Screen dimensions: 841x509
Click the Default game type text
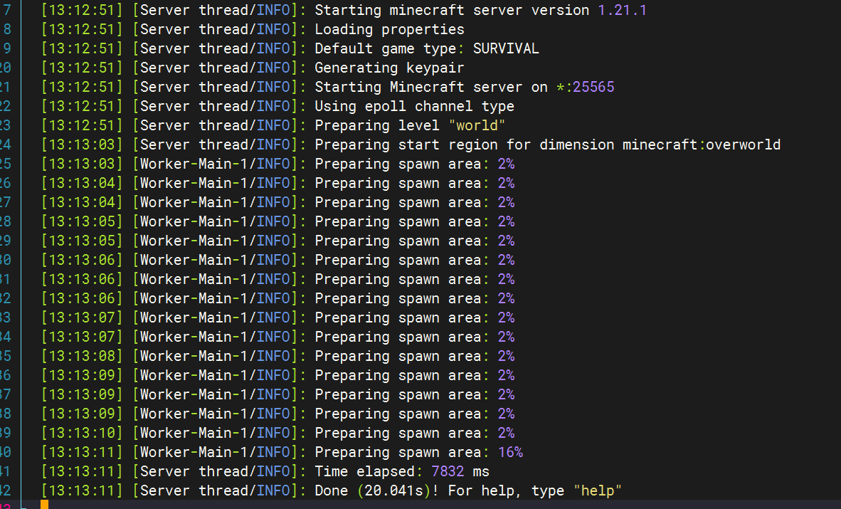click(x=385, y=49)
